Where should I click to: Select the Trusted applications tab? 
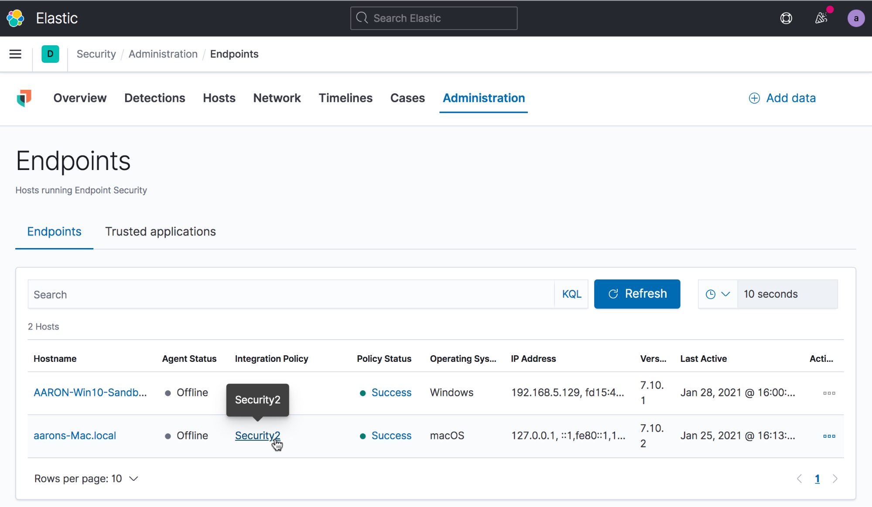161,231
